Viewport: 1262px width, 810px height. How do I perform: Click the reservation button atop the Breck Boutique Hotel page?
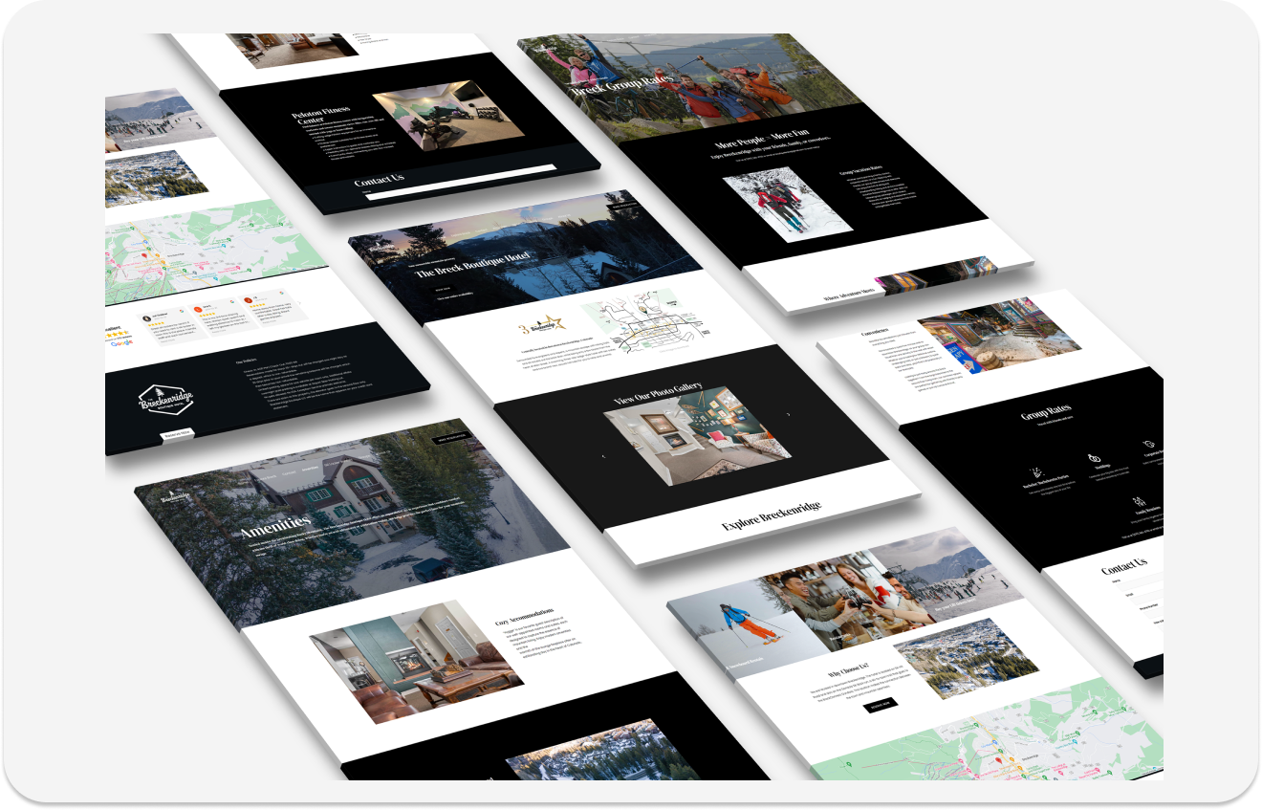(625, 206)
